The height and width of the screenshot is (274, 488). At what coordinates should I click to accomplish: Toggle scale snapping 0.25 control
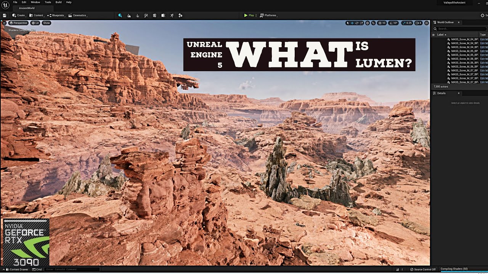coord(407,23)
